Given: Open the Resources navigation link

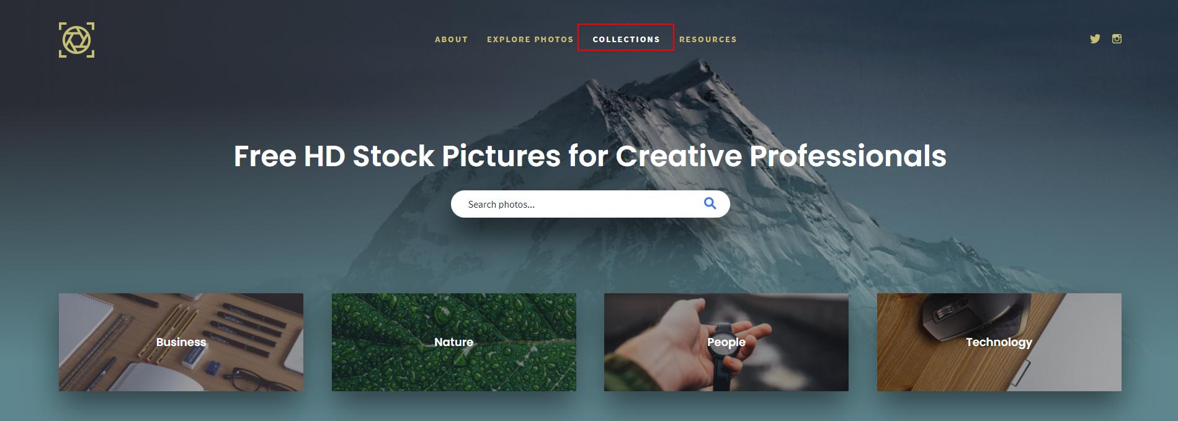Looking at the screenshot, I should tap(708, 39).
